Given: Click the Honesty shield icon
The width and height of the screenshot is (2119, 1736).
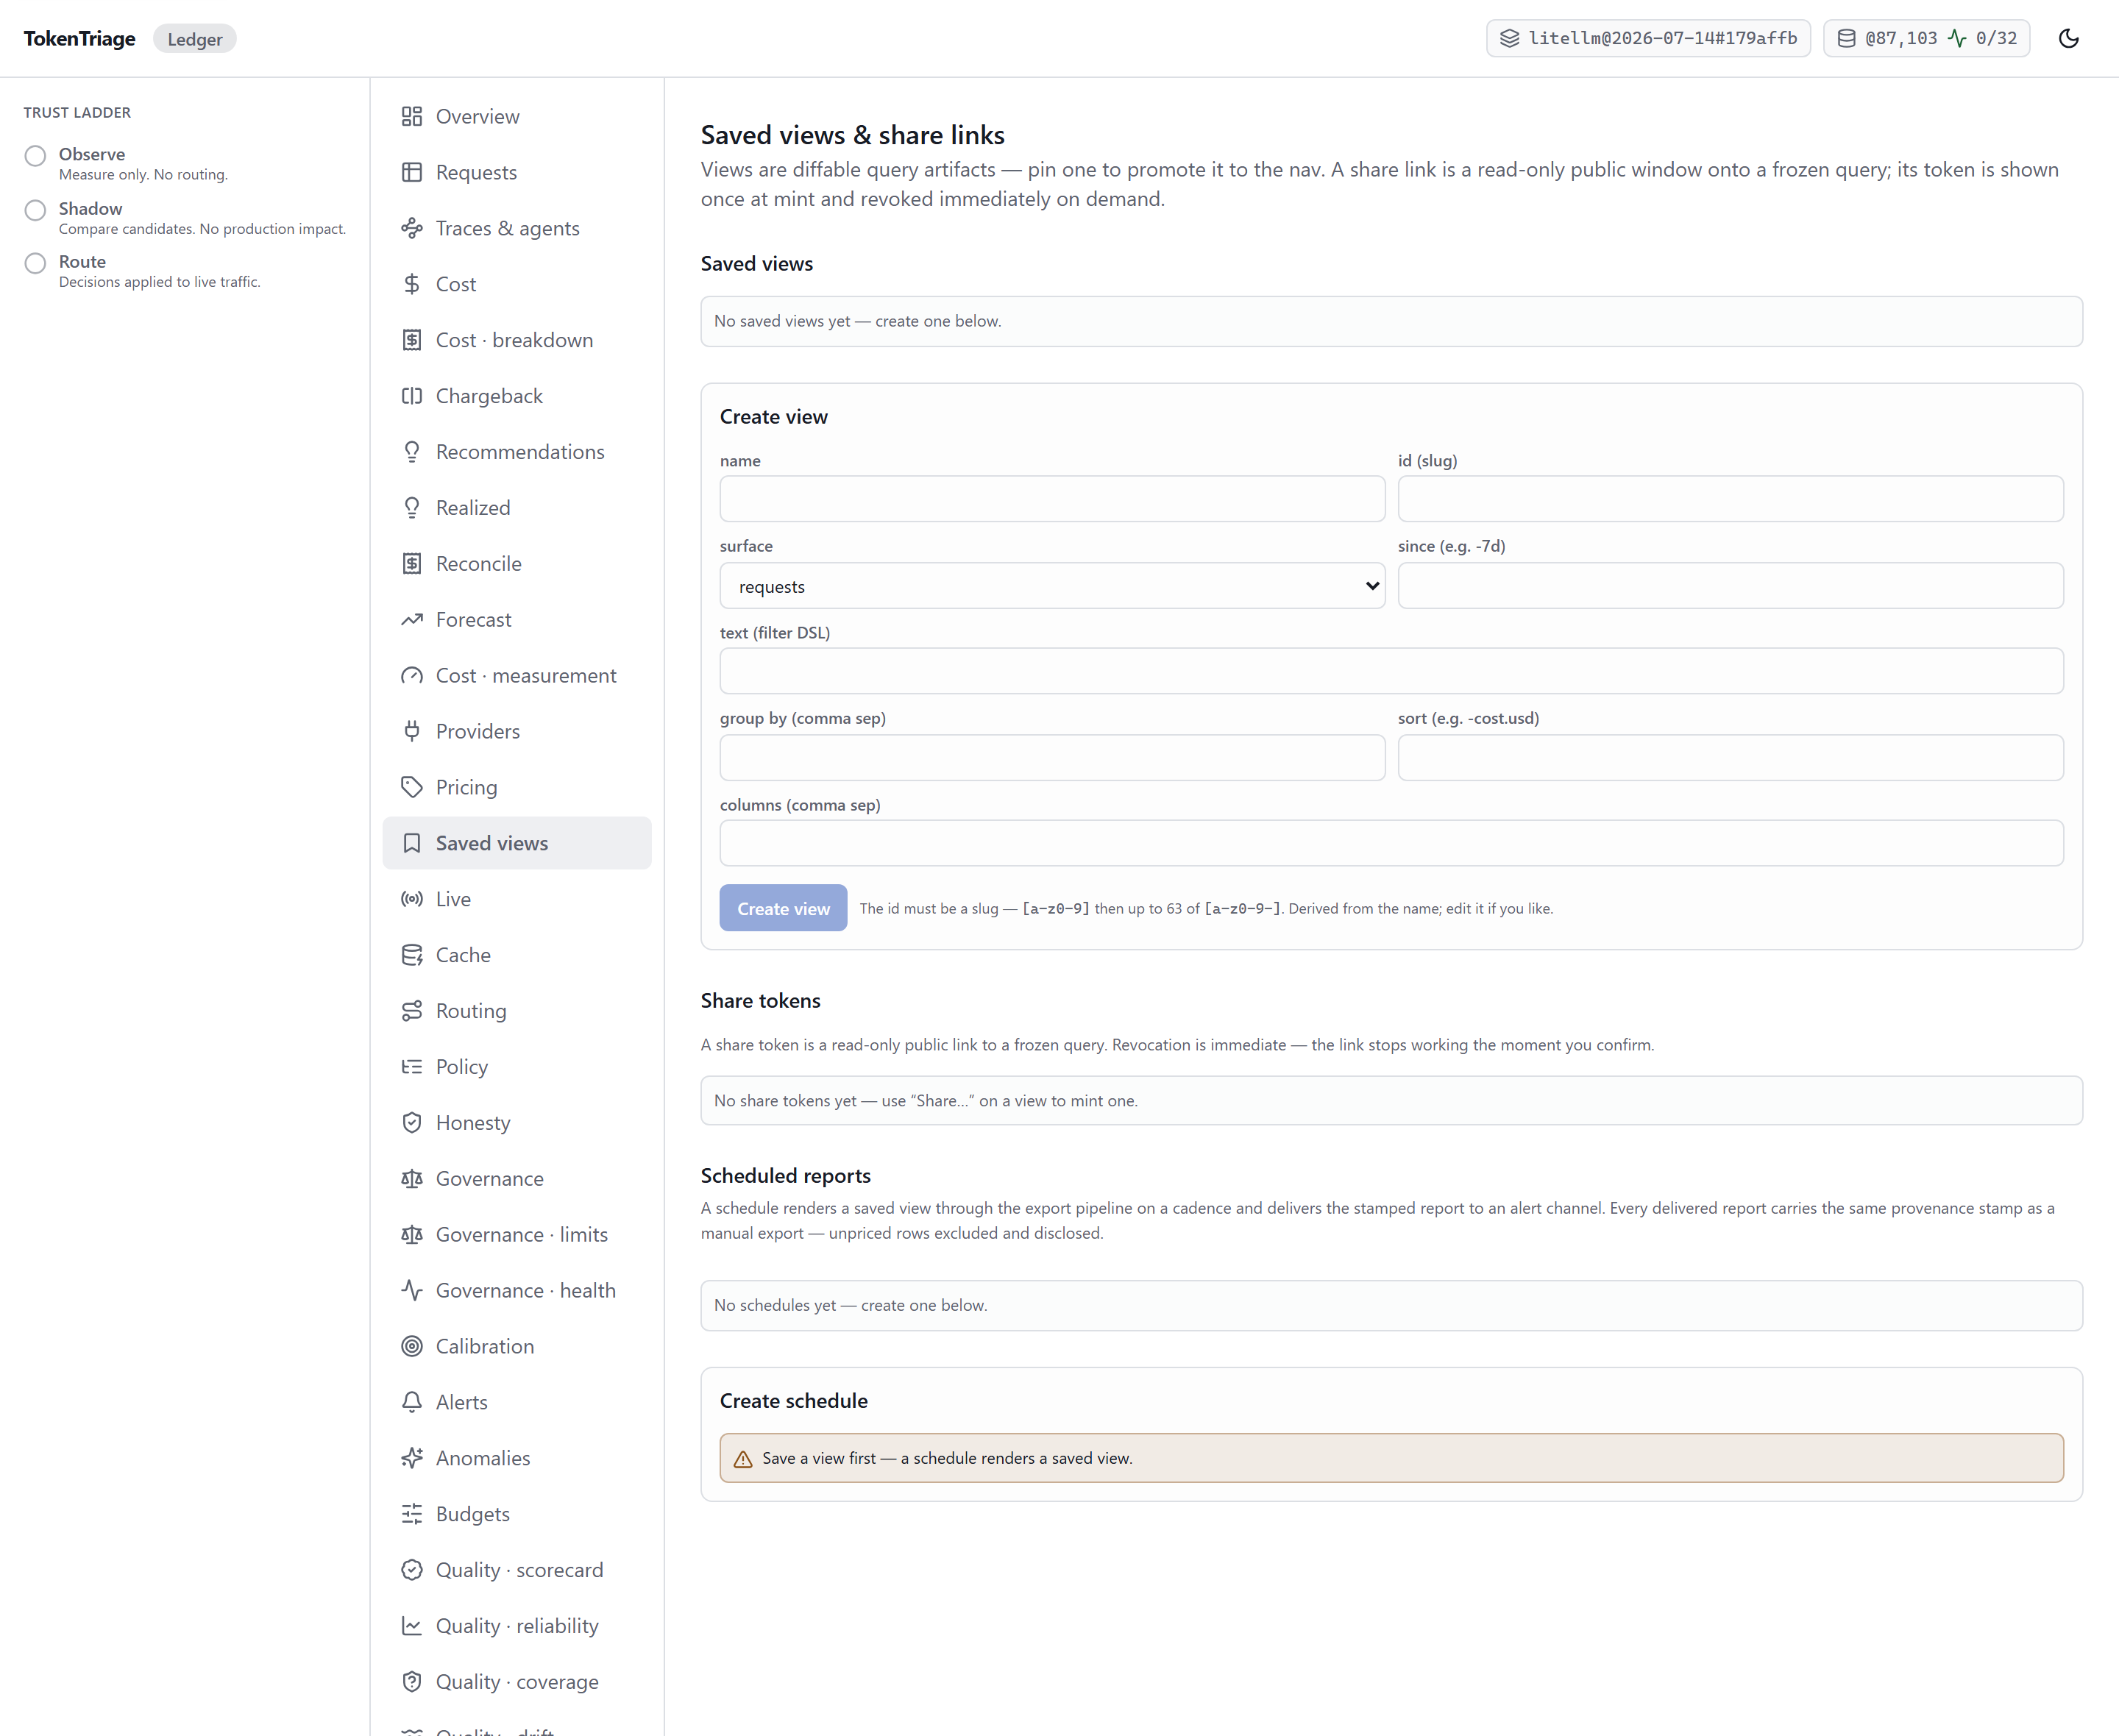Looking at the screenshot, I should coord(412,1123).
